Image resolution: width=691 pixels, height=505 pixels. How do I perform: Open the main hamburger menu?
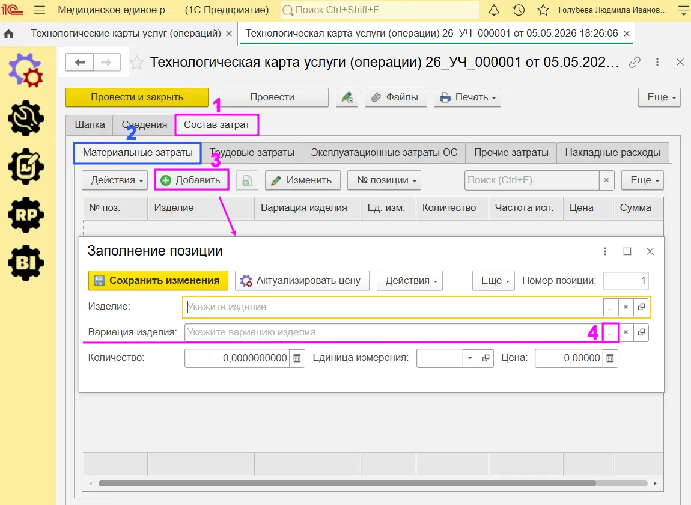pyautogui.click(x=40, y=10)
